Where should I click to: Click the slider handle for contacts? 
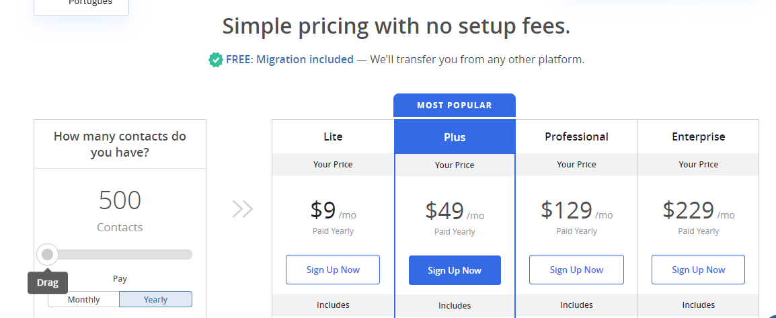pyautogui.click(x=48, y=255)
